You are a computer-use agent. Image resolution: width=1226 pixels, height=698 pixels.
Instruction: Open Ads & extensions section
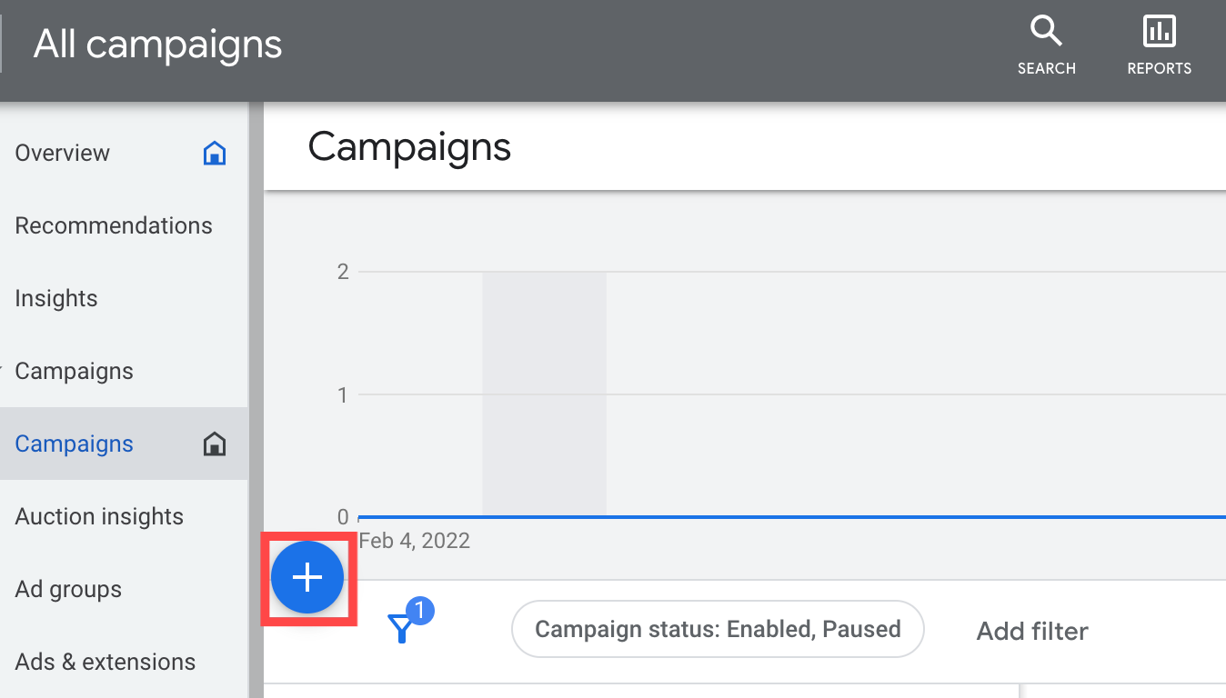click(x=106, y=662)
